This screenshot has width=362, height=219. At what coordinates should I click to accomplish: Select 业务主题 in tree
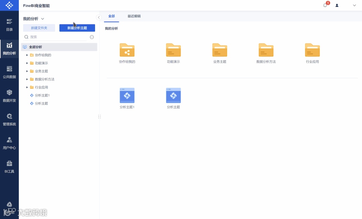tap(41, 71)
